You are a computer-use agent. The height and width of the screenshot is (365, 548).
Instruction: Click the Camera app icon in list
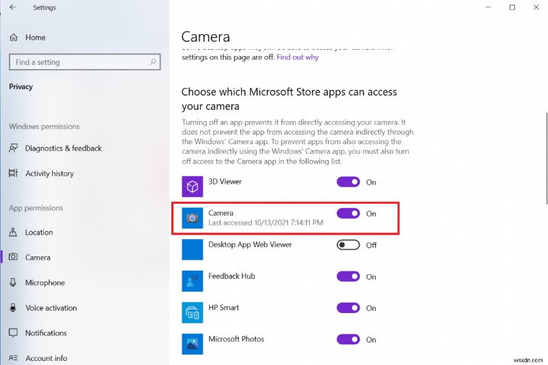point(192,218)
